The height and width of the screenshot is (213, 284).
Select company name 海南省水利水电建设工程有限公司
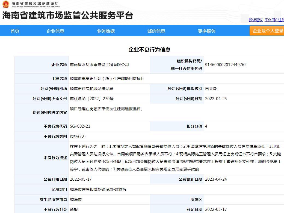tap(99, 65)
